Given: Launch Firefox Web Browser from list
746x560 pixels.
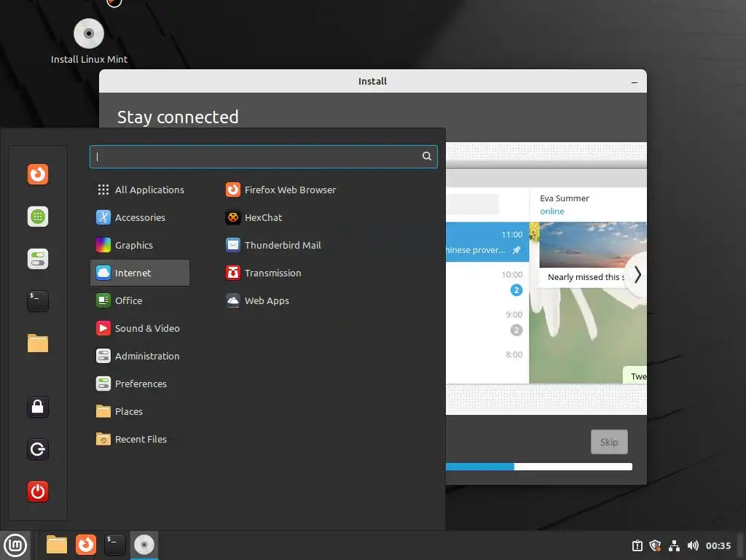Looking at the screenshot, I should 280,190.
